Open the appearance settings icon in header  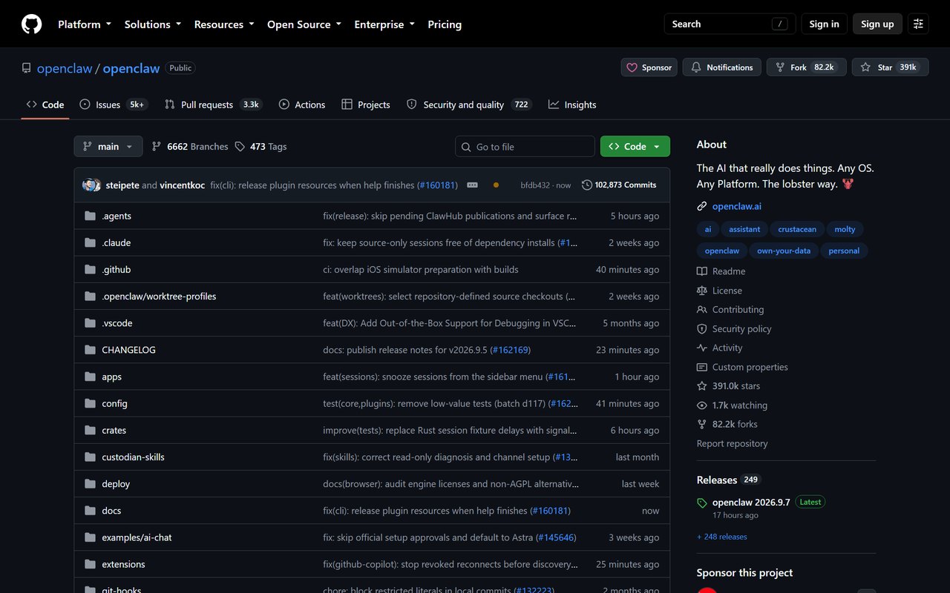click(918, 24)
